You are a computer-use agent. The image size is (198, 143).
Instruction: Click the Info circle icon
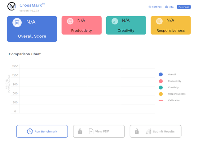[167, 7]
